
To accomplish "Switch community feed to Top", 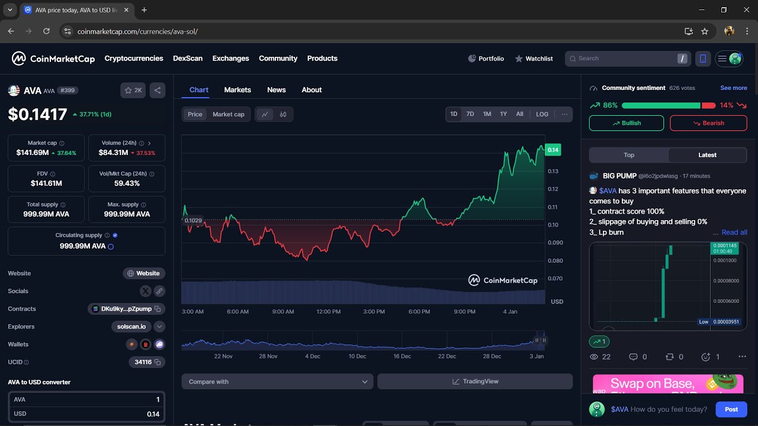I will (x=629, y=155).
